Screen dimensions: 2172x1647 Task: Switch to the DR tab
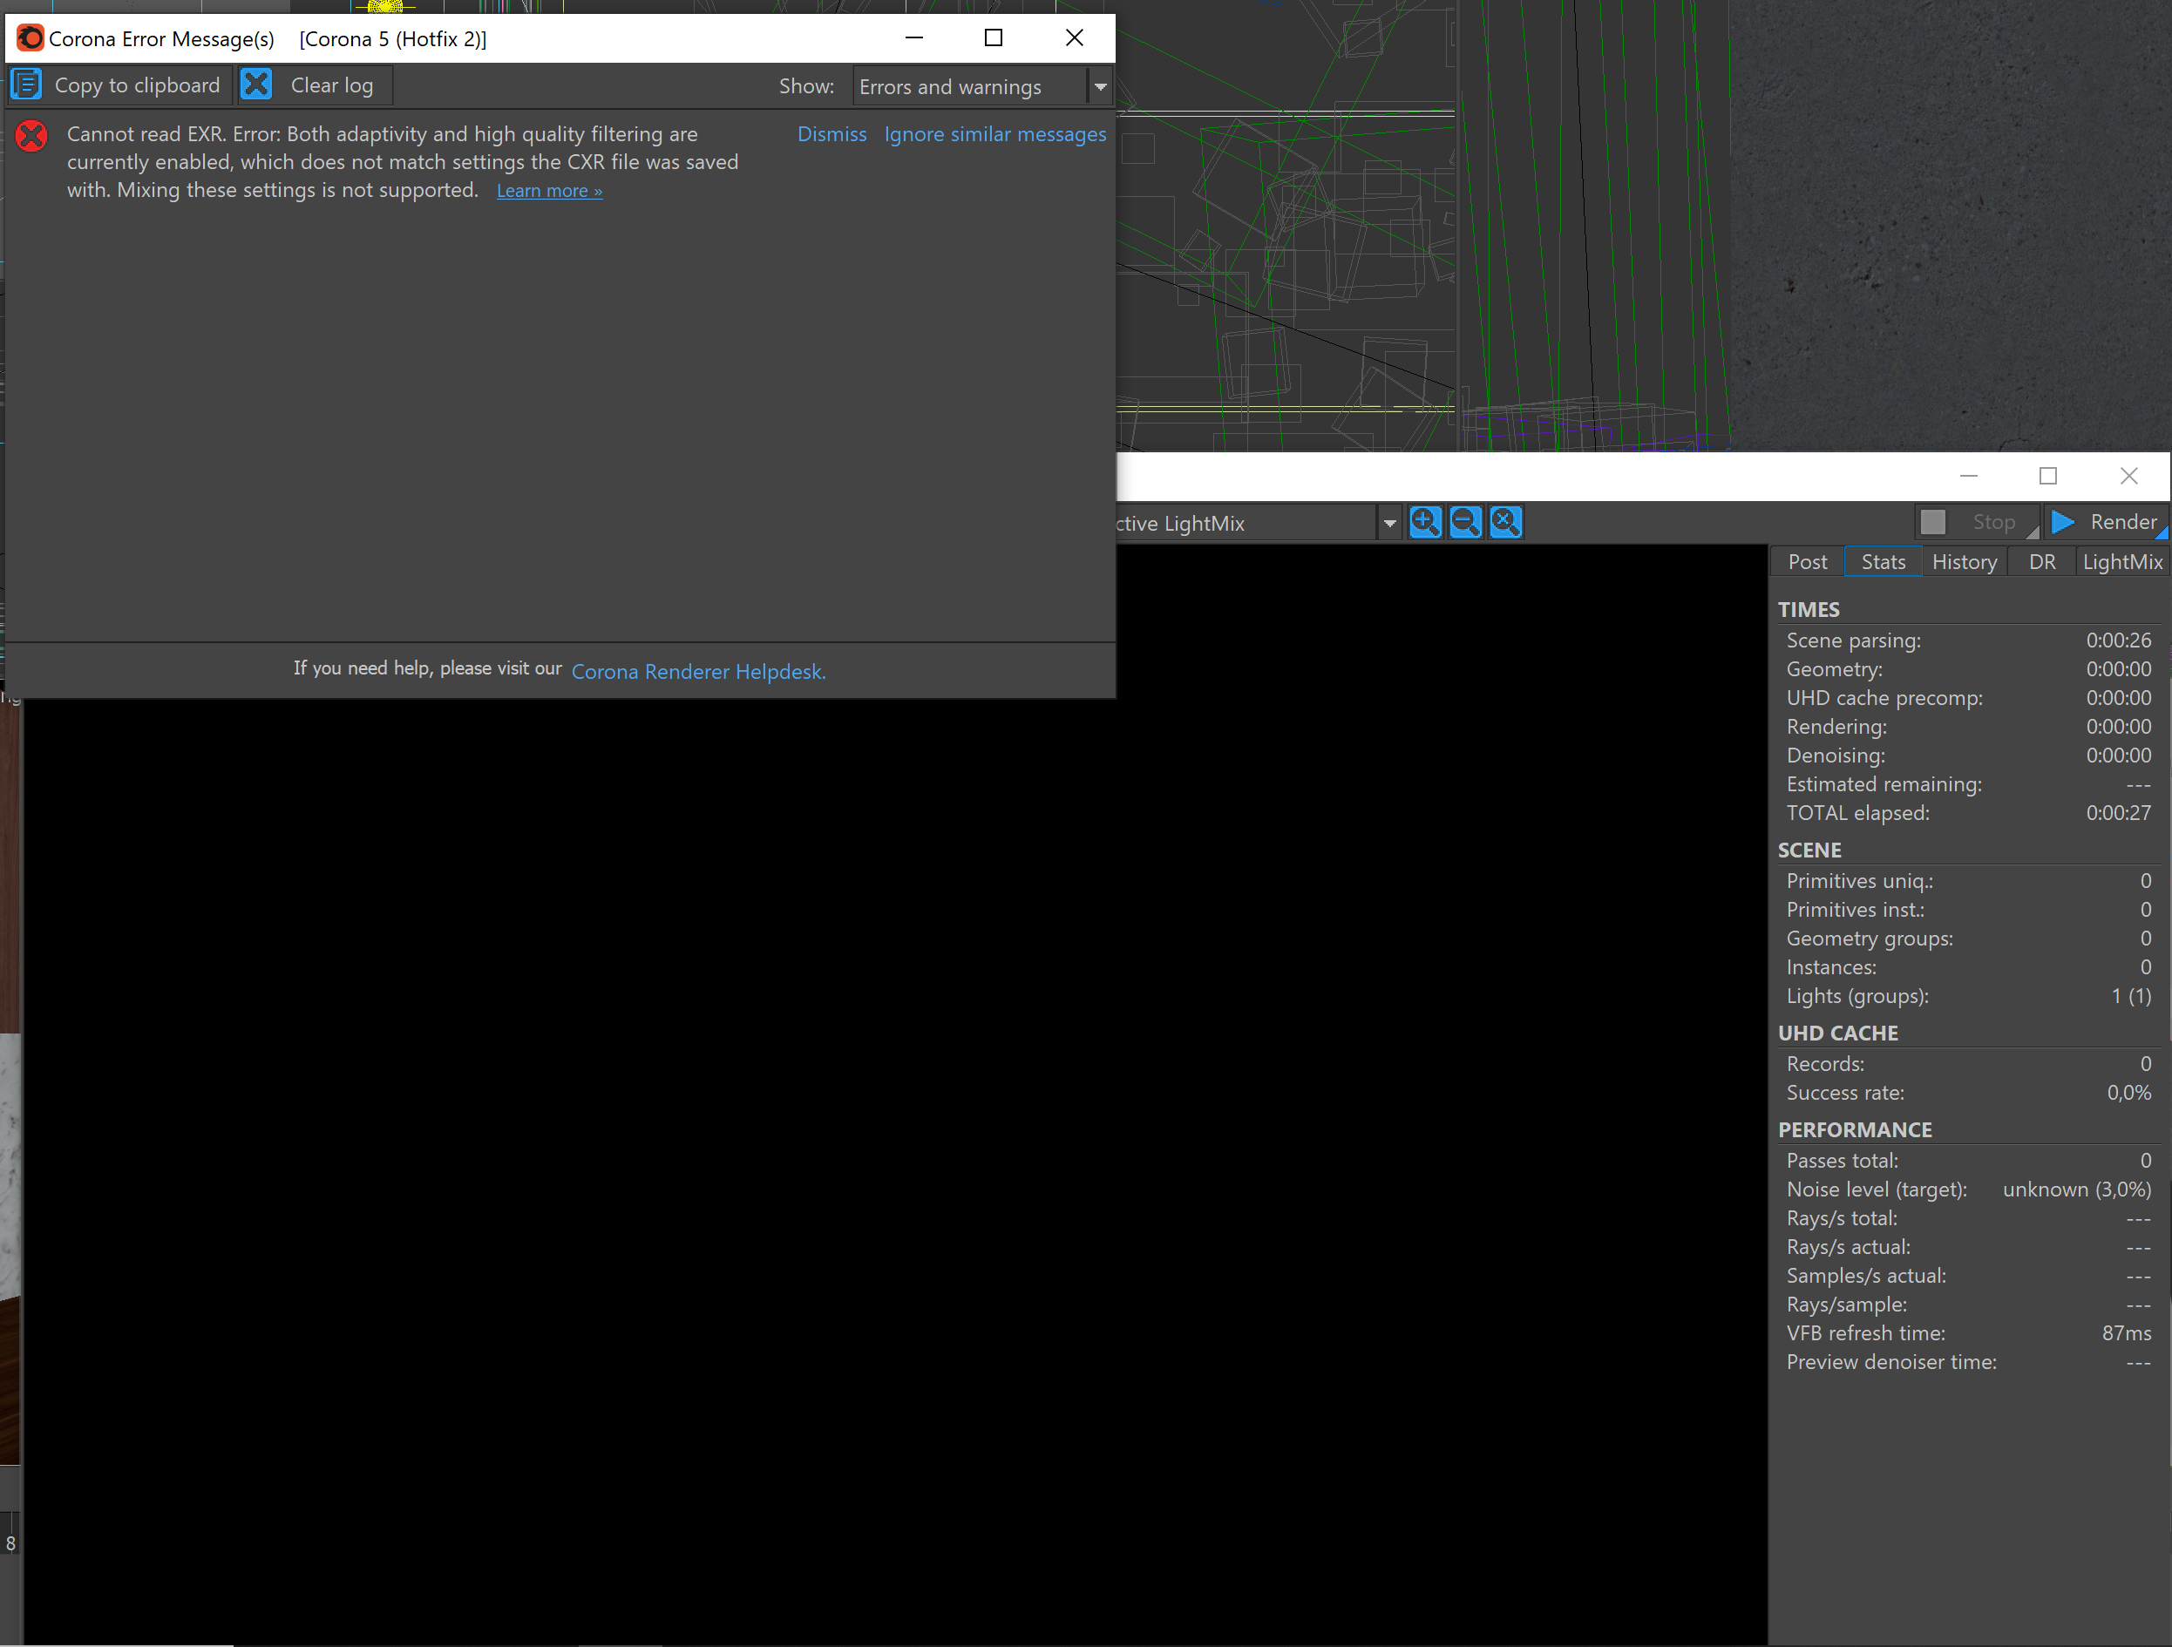[2042, 561]
